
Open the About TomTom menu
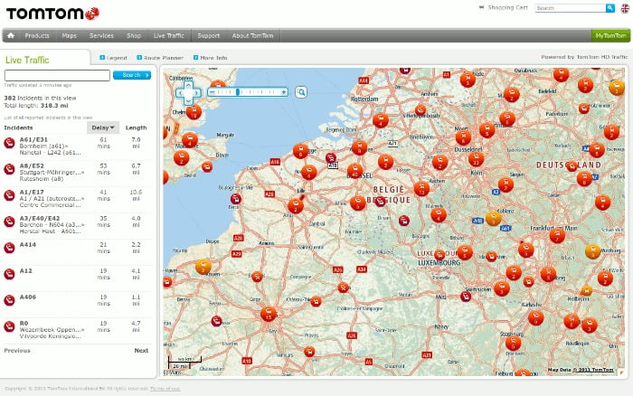252,35
